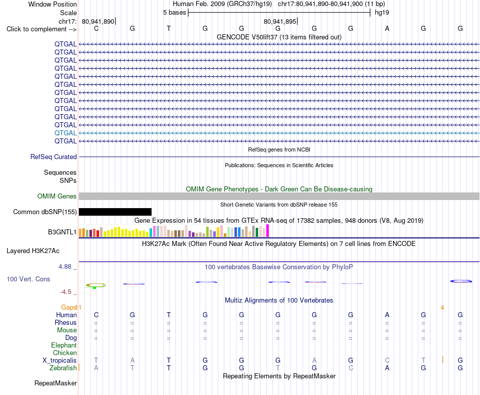This screenshot has height=395, width=480.
Task: Click the 80,941,895 position marker
Action: click(x=280, y=21)
